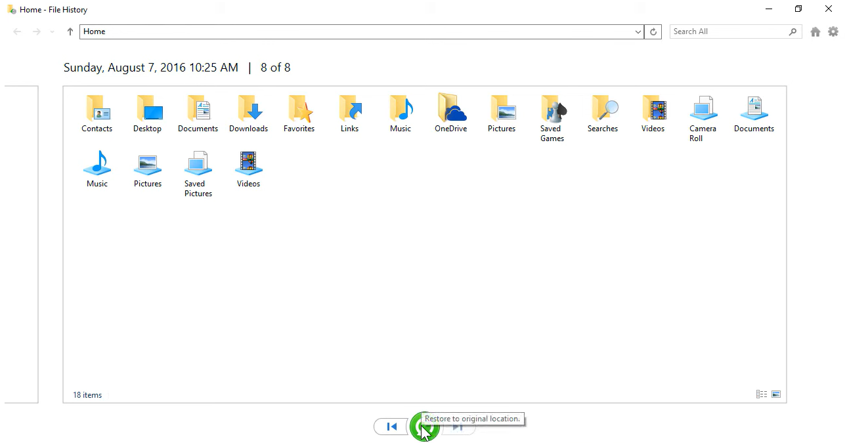Go to next version
This screenshot has width=847, height=443.
tap(458, 427)
